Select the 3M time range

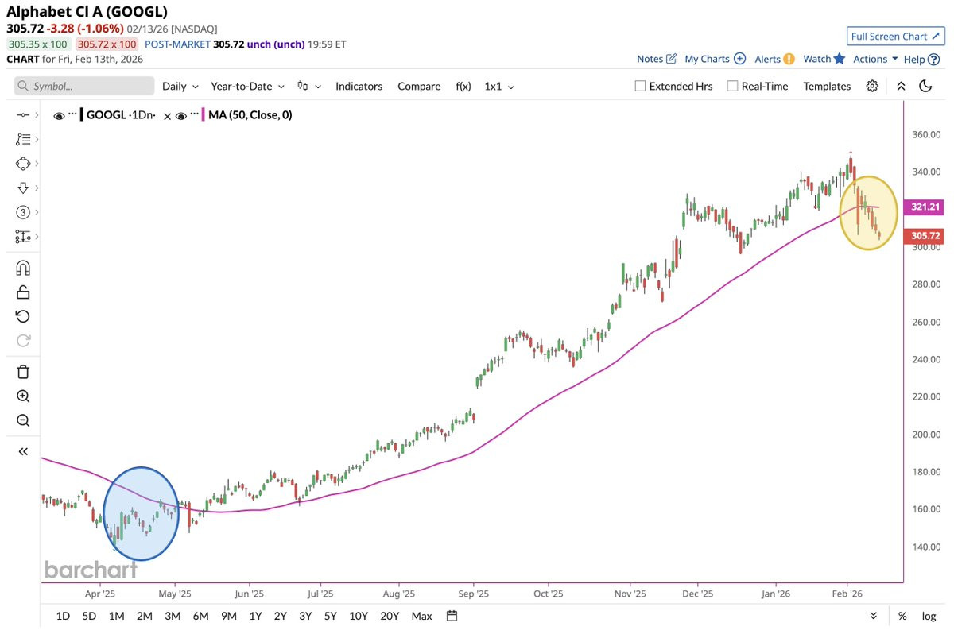point(173,616)
